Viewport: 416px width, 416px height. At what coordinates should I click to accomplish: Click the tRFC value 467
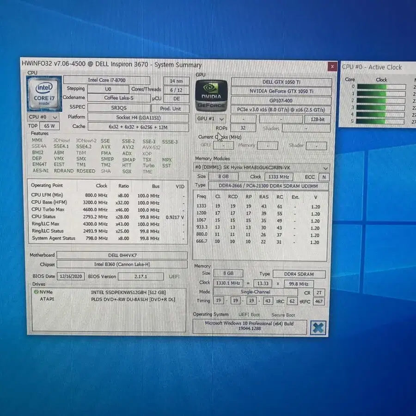[x=318, y=302]
